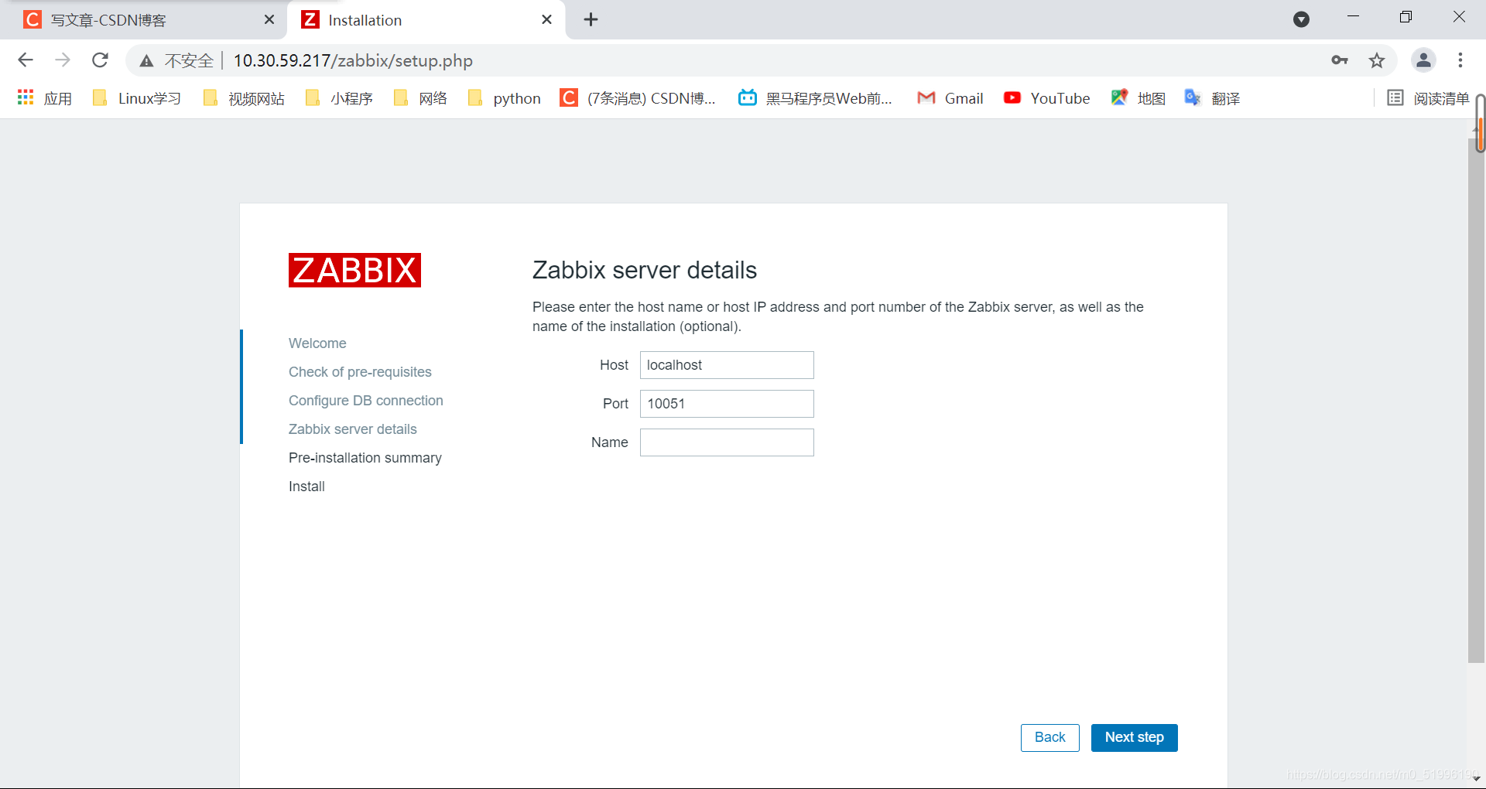
Task: Open the Chrome profile avatar
Action: pos(1423,60)
